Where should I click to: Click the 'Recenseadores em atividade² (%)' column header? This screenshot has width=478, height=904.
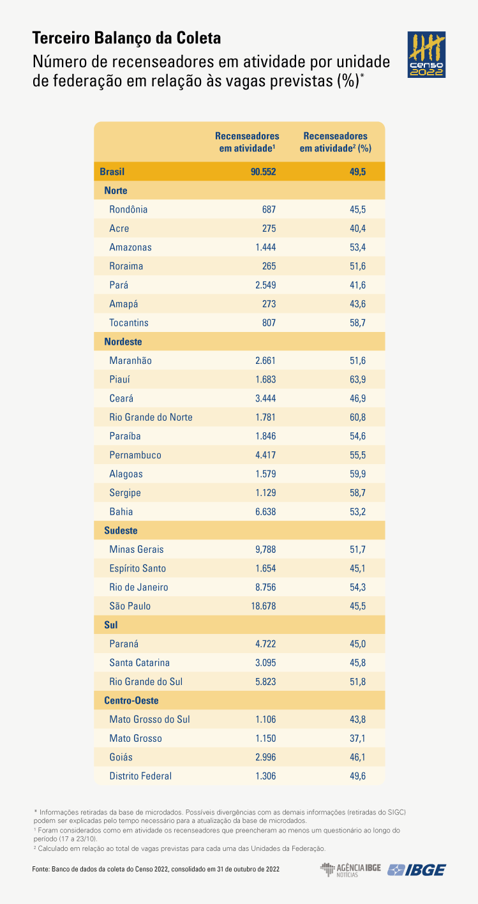pyautogui.click(x=335, y=142)
